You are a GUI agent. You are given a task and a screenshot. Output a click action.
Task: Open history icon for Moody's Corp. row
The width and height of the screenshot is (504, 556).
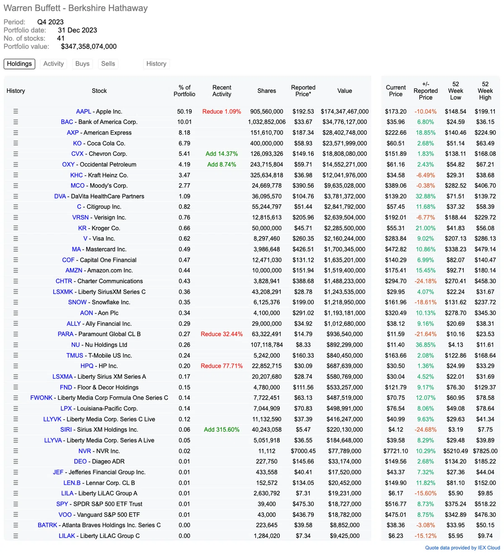click(16, 185)
